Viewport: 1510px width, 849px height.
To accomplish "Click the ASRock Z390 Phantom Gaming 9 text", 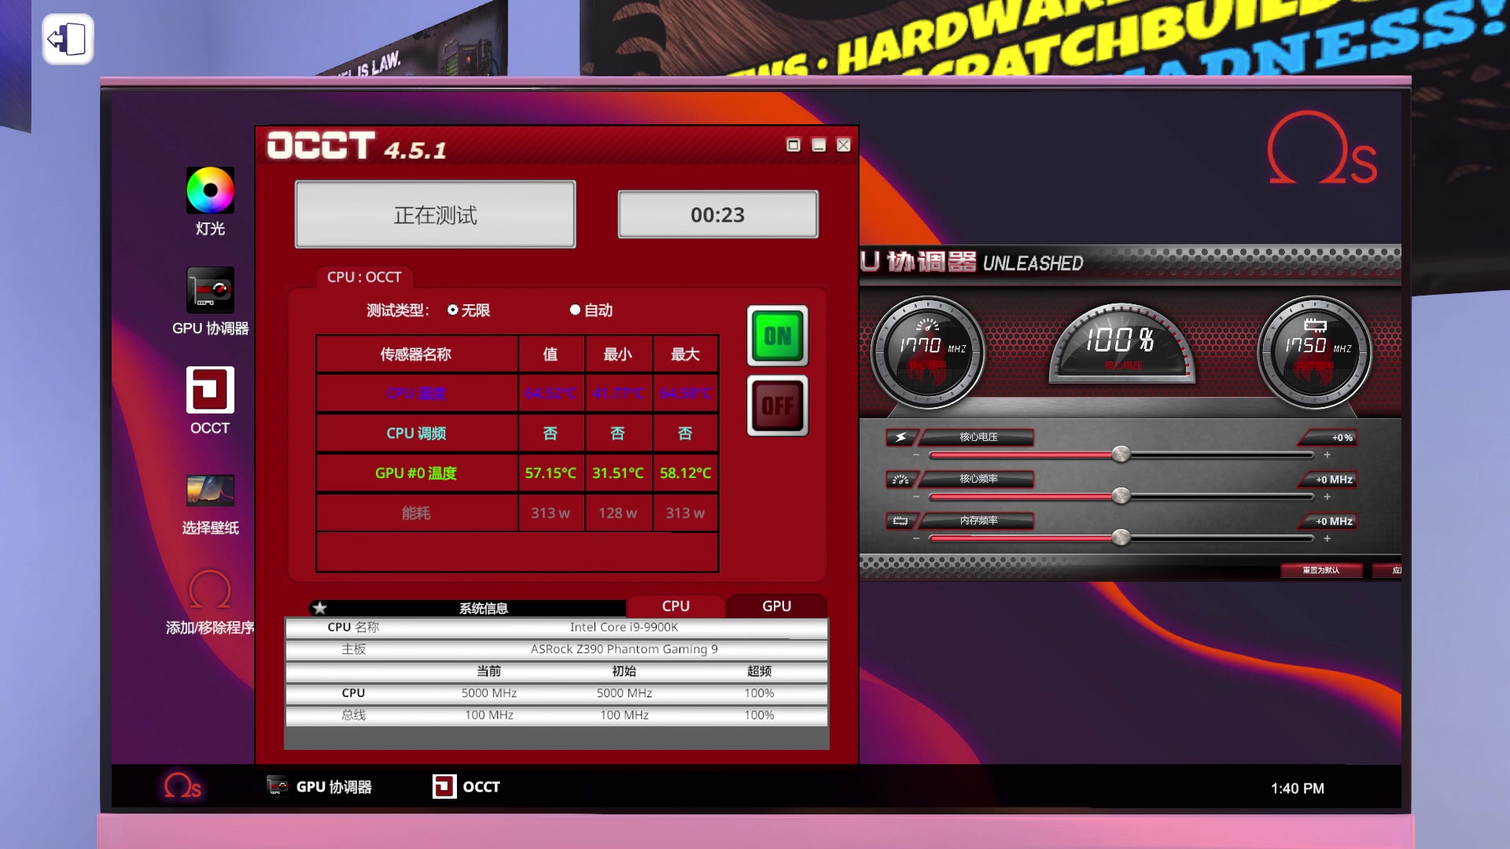I will [x=624, y=649].
